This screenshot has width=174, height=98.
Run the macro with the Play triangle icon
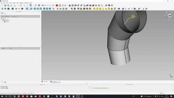click(x=66, y=5)
